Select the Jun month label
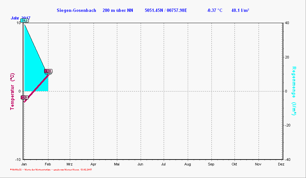The image size is (306, 178). tap(140, 164)
